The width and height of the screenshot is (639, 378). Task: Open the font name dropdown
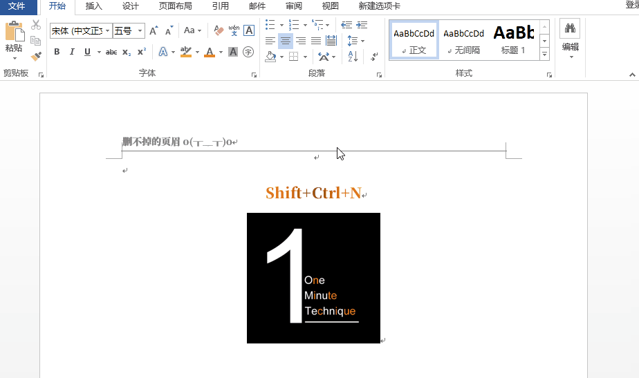coord(107,30)
